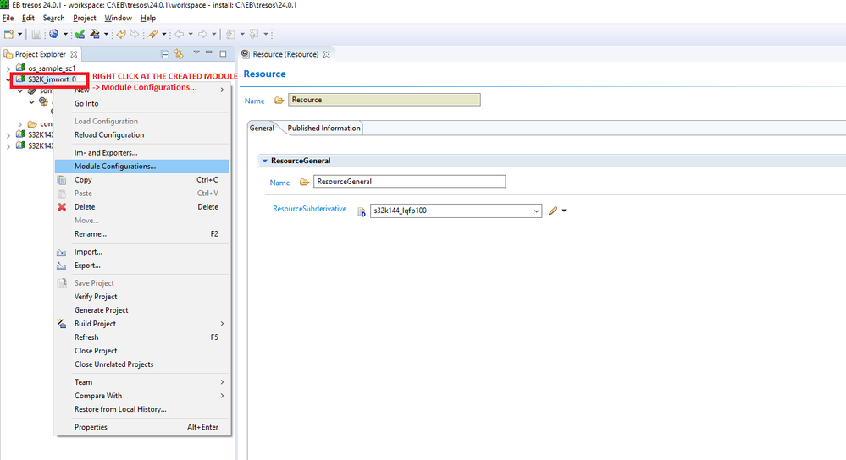Open the Compare With submenu
This screenshot has height=460, width=846.
(142, 396)
